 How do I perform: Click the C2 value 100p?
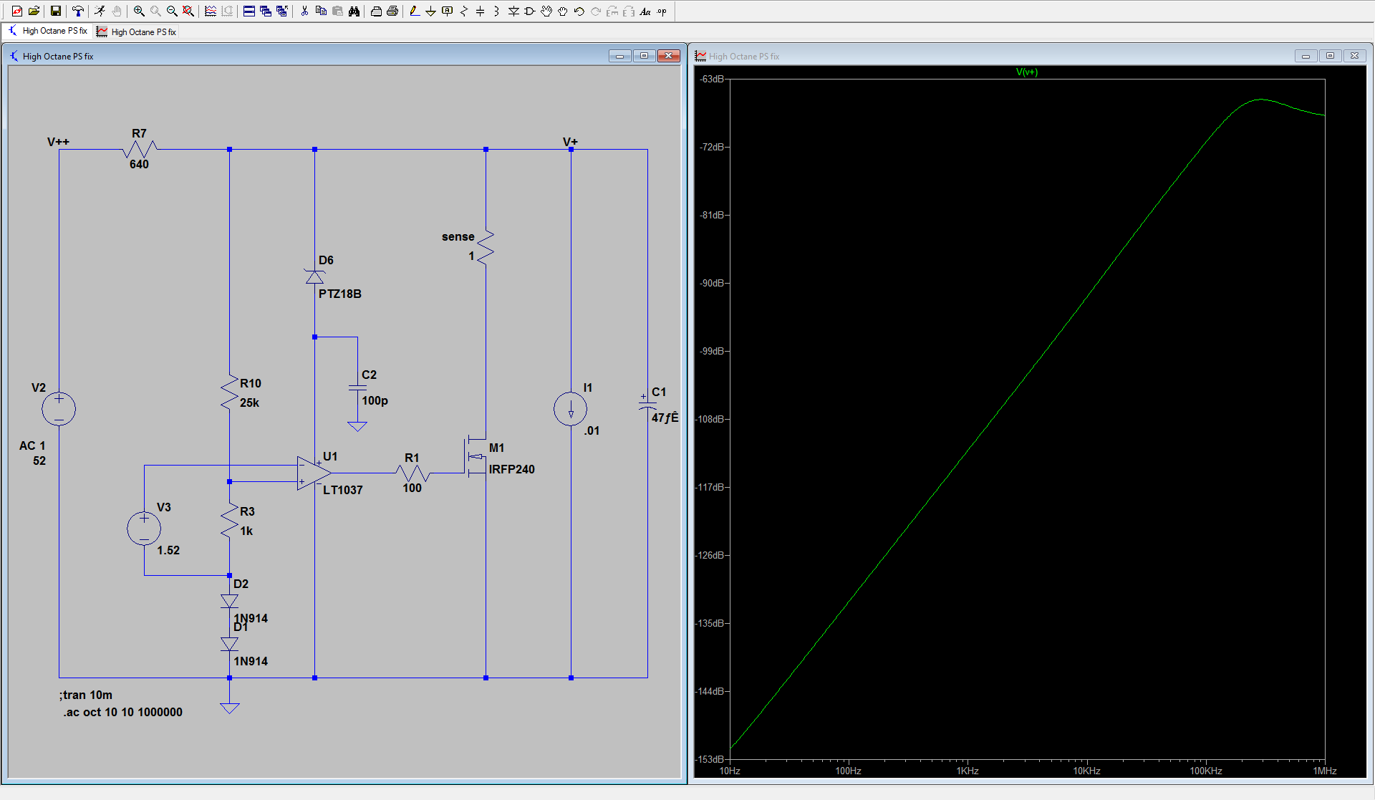tap(375, 400)
